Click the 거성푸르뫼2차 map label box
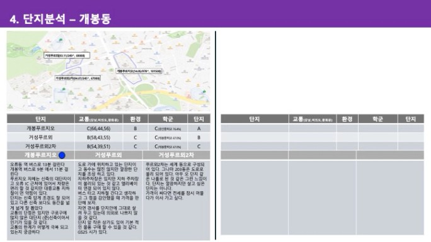The image size is (431, 242). [78, 79]
